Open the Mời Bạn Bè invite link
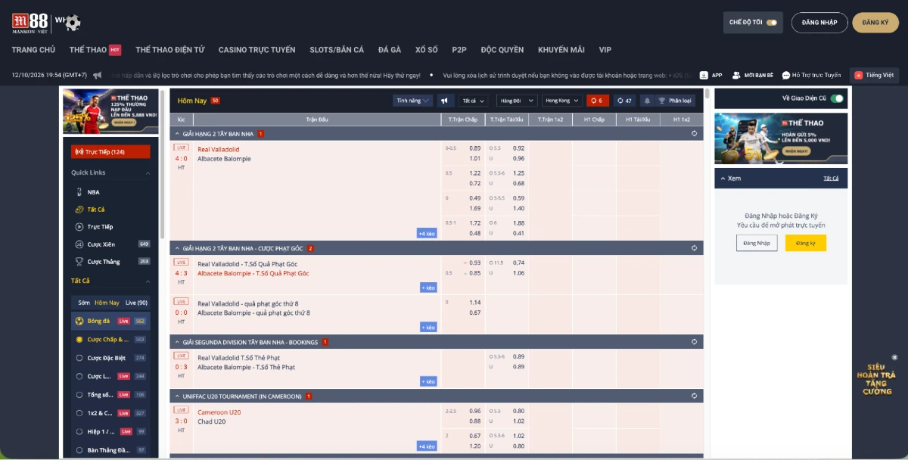The width and height of the screenshot is (908, 460). [x=752, y=75]
